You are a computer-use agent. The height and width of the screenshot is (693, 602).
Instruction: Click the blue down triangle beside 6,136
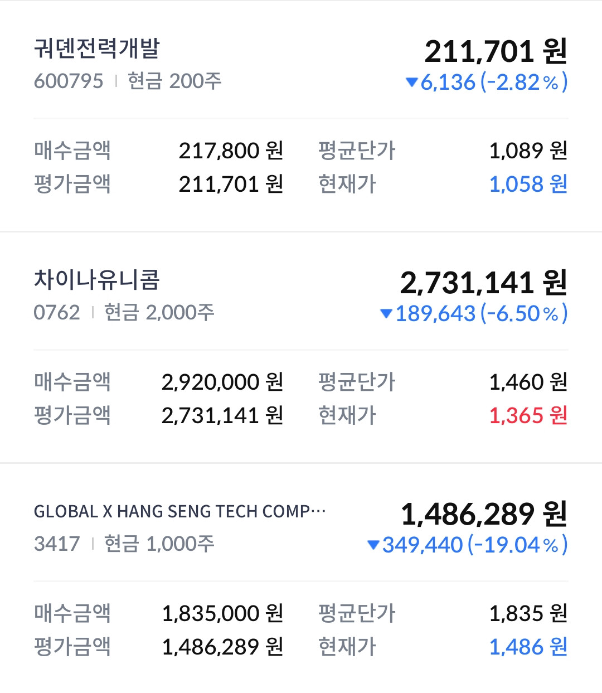[x=412, y=83]
